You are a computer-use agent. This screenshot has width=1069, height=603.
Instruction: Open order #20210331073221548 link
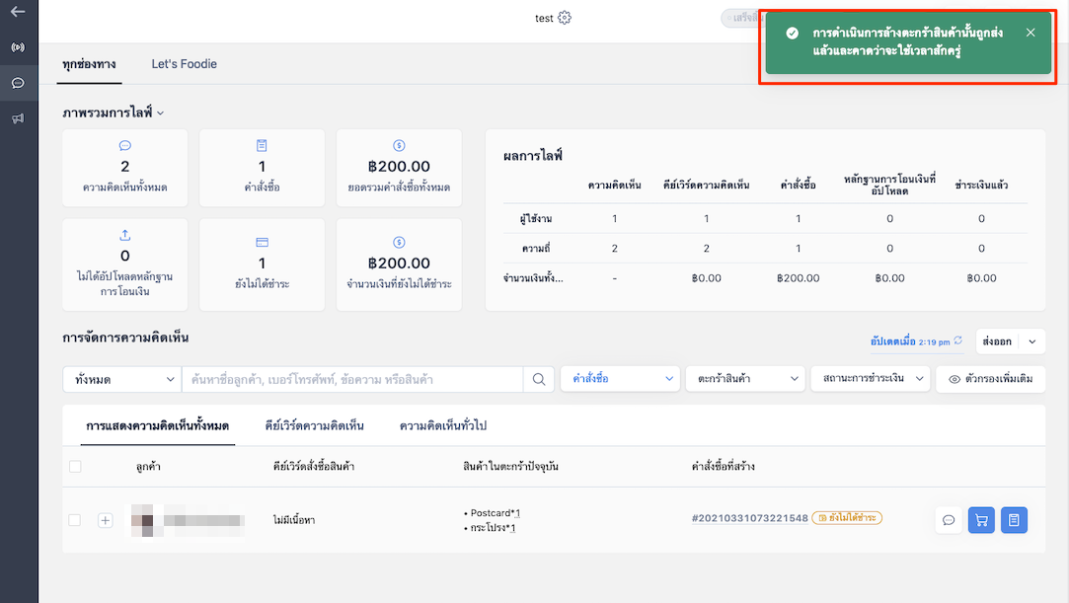(x=749, y=518)
